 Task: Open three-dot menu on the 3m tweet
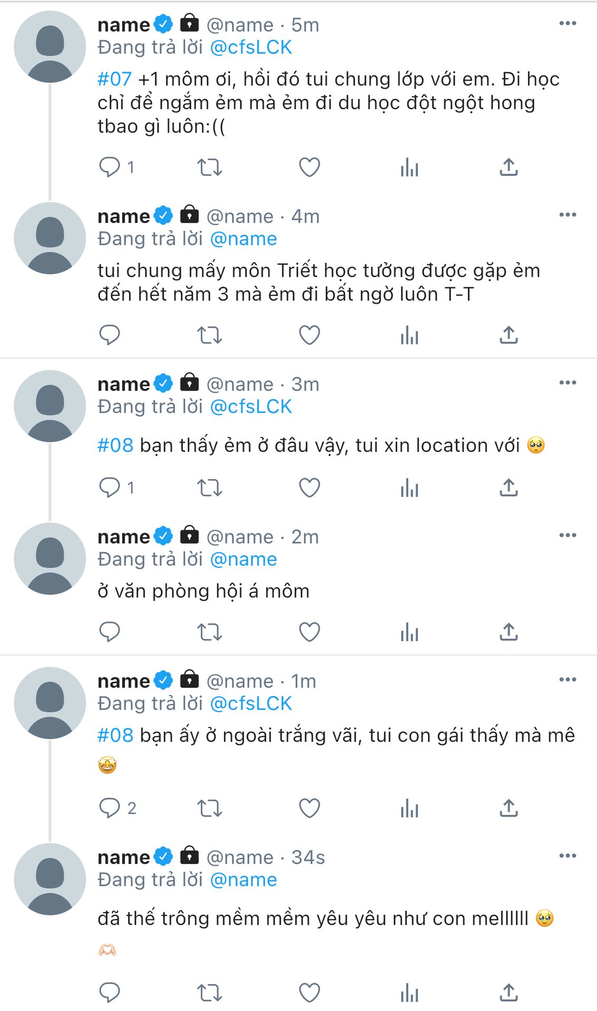click(x=567, y=382)
